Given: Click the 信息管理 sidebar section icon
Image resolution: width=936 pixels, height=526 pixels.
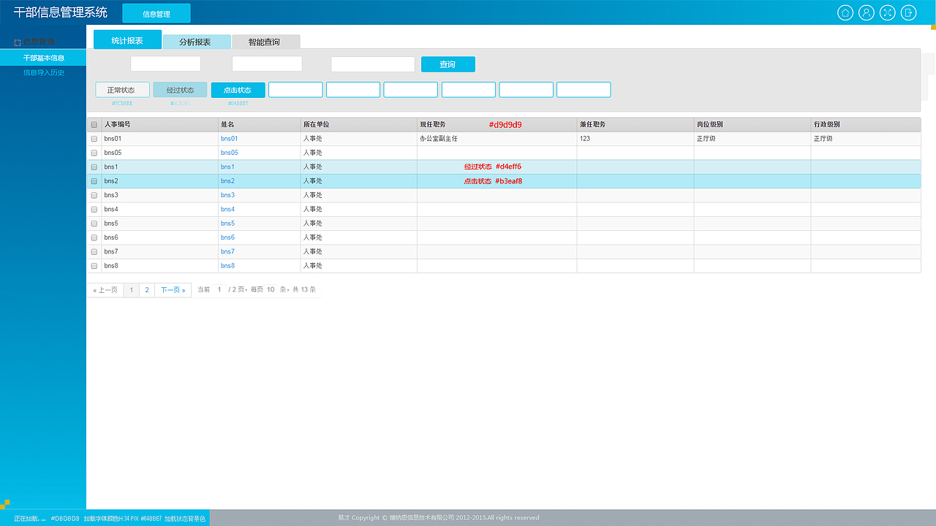Looking at the screenshot, I should (x=18, y=42).
